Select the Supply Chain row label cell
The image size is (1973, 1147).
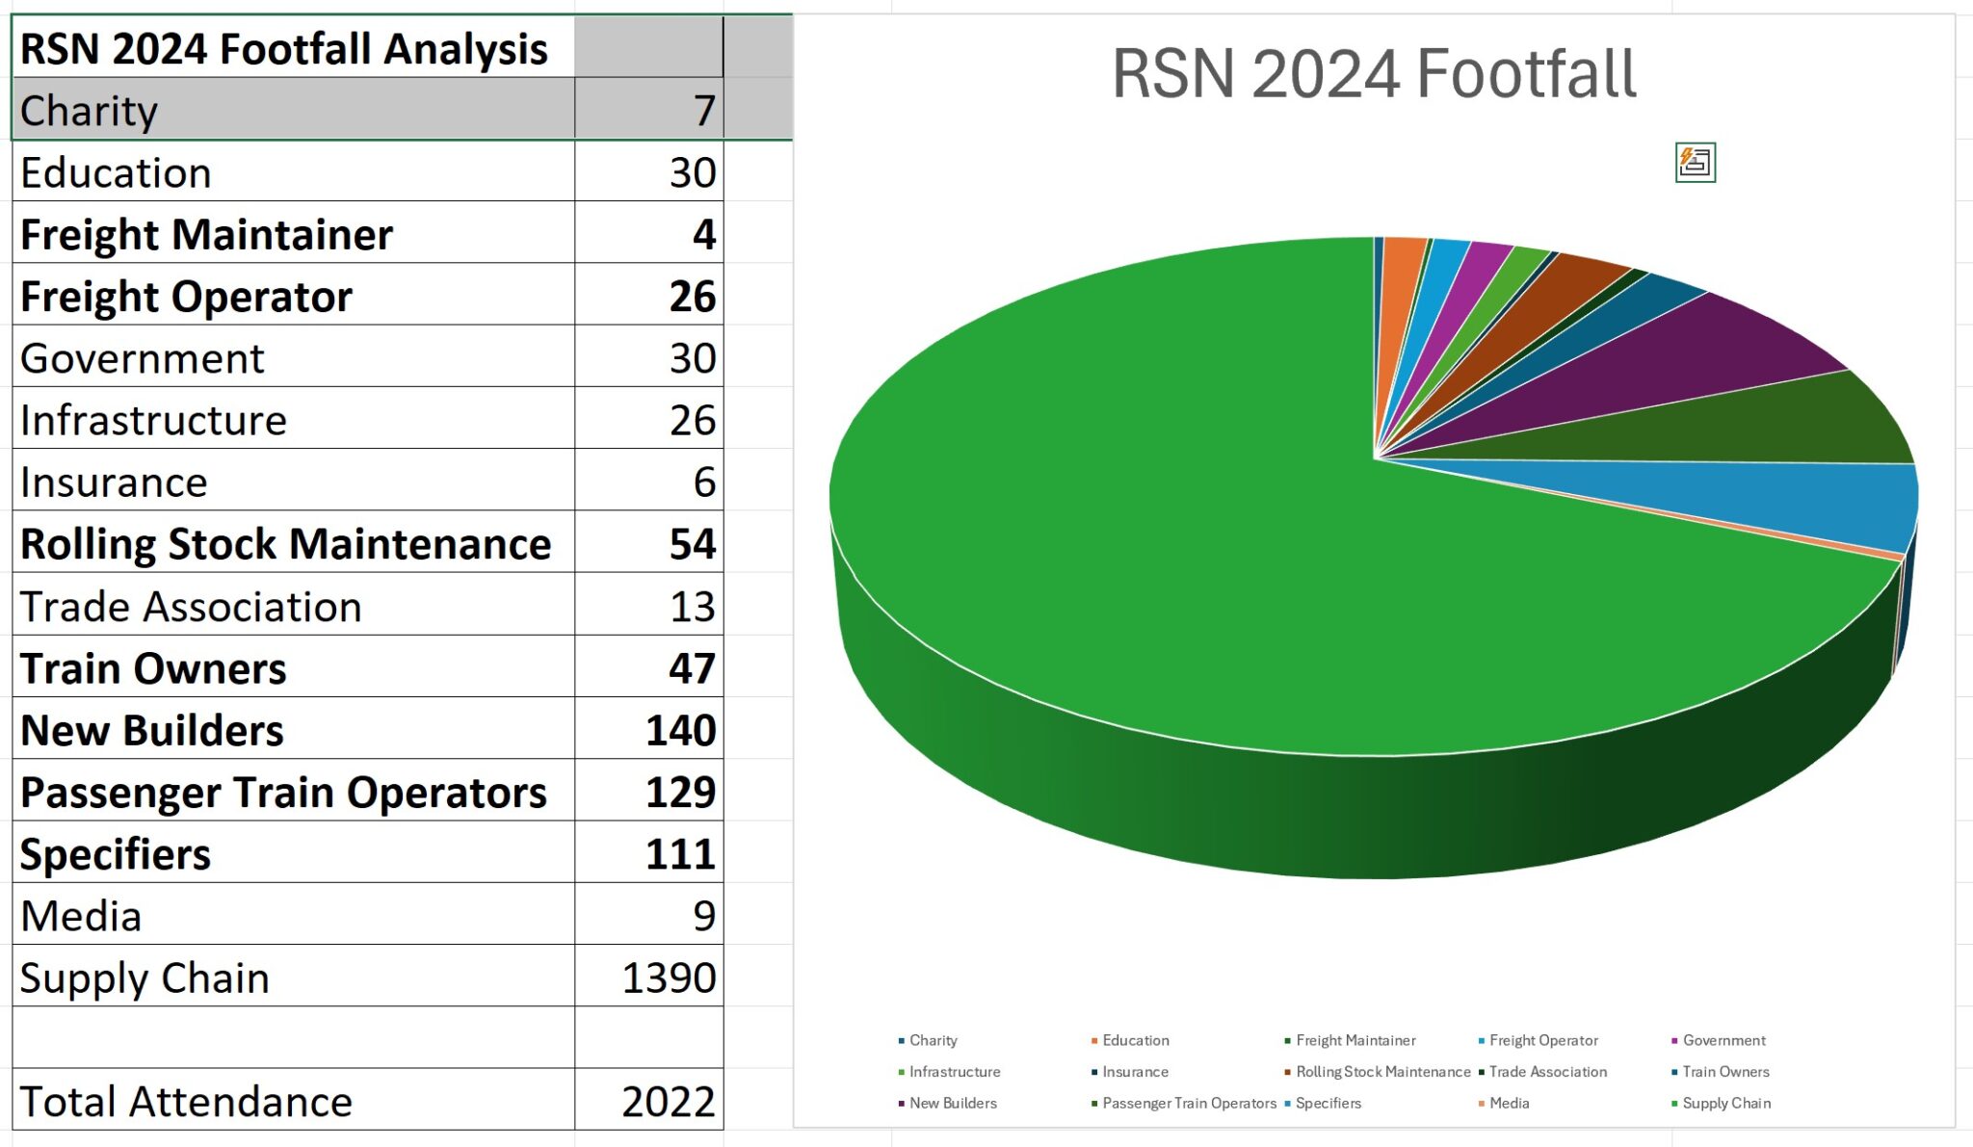pyautogui.click(x=289, y=977)
